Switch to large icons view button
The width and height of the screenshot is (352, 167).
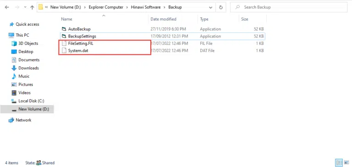(346, 163)
